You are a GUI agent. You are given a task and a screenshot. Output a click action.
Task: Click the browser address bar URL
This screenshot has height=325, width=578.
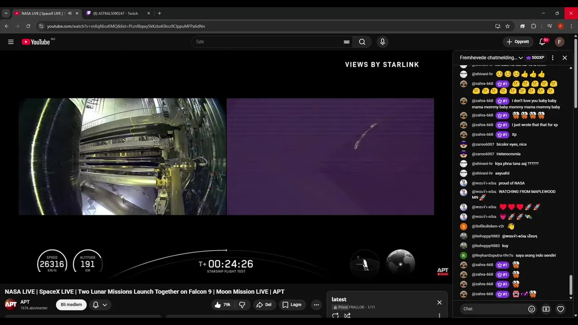click(x=126, y=26)
